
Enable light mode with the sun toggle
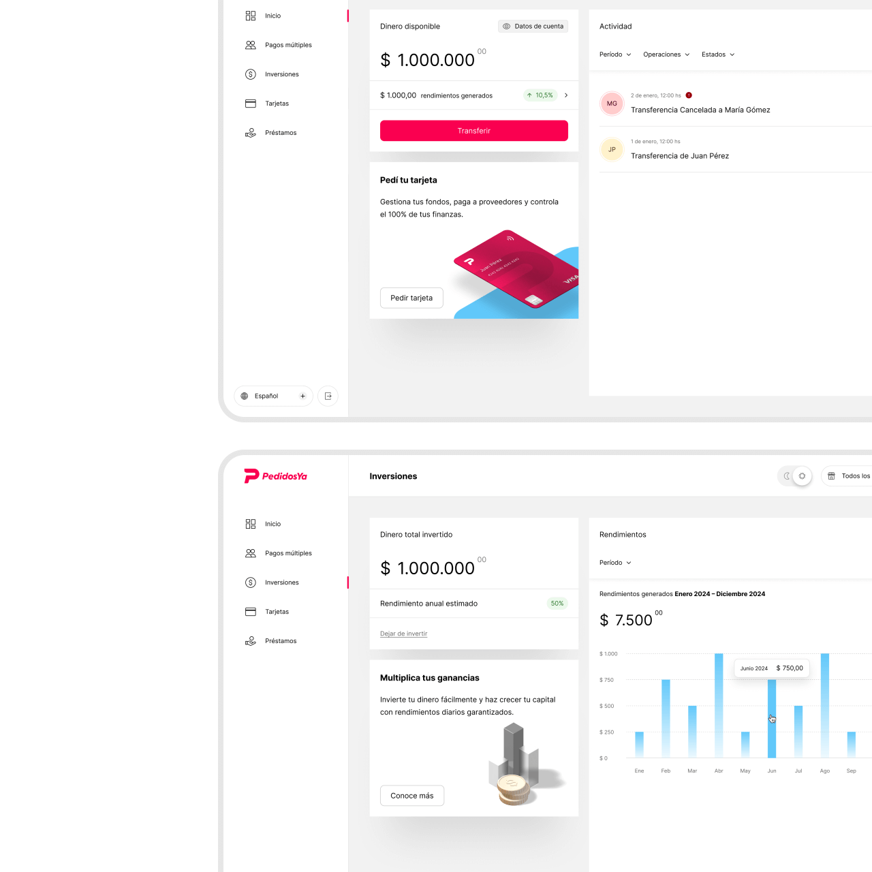(x=802, y=476)
